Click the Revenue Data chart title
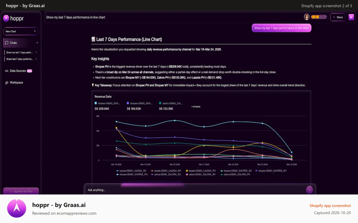 click(x=103, y=97)
